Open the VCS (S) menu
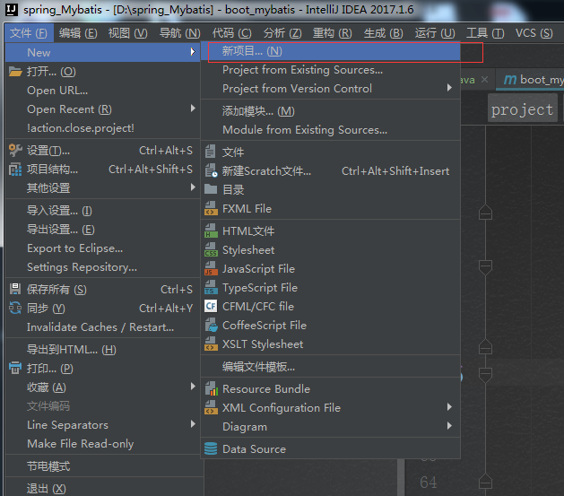This screenshot has width=564, height=496. pos(534,33)
